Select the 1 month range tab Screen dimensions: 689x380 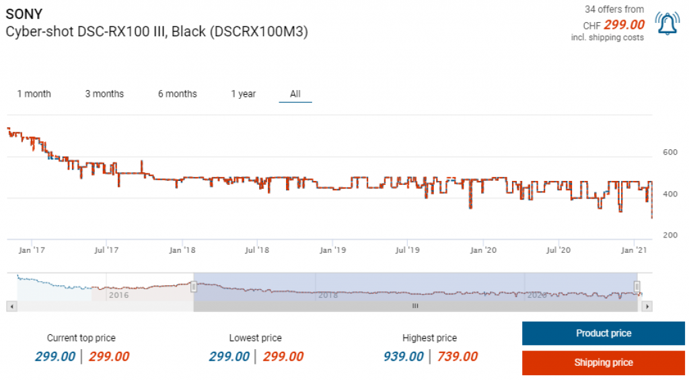coord(34,93)
